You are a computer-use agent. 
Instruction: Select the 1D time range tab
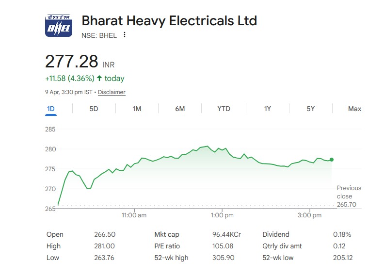coord(51,109)
